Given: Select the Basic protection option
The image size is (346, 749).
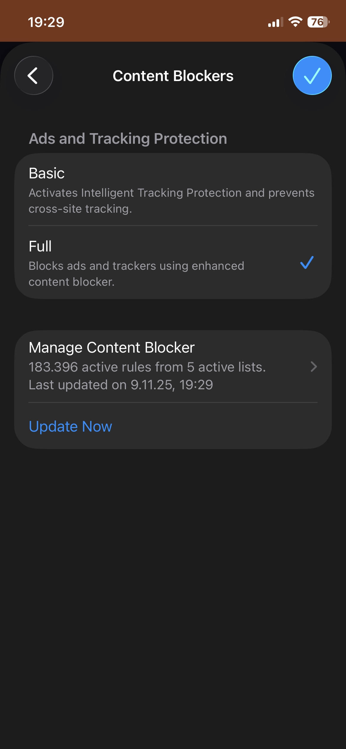Looking at the screenshot, I should (47, 173).
